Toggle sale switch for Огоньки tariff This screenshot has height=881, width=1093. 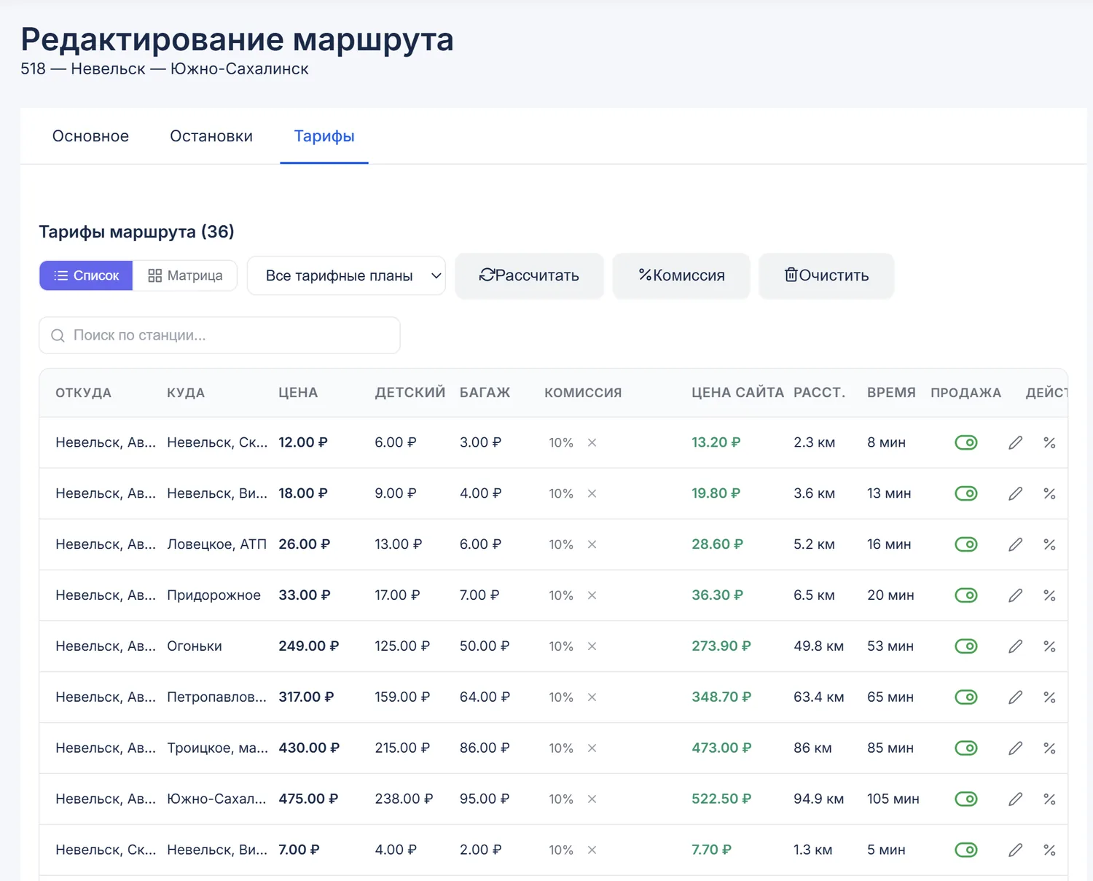[x=966, y=646]
